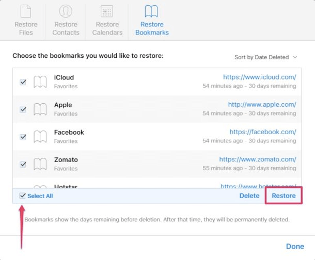Uncheck the iCloud bookmark checkbox

pyautogui.click(x=23, y=82)
